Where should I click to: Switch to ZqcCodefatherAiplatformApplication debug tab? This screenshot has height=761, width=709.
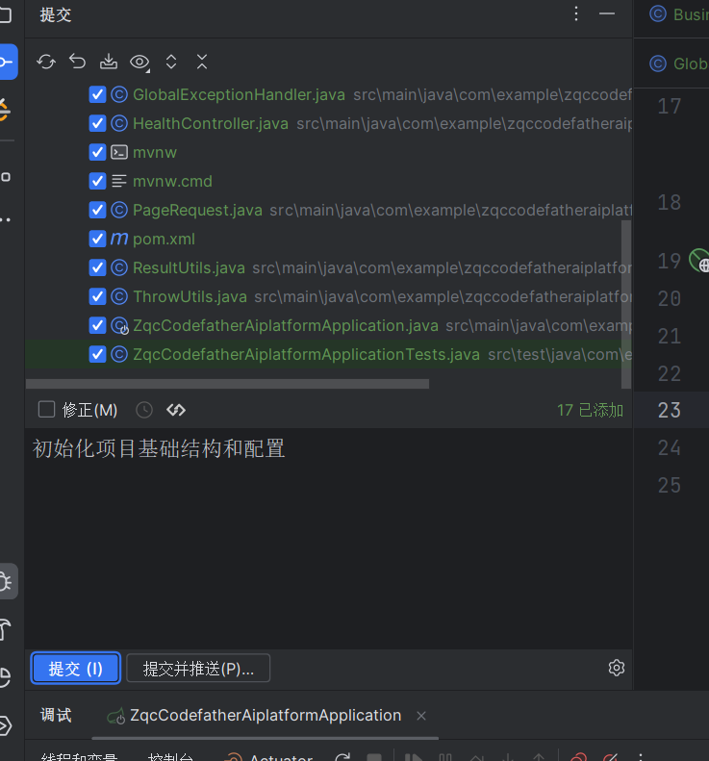(x=266, y=716)
